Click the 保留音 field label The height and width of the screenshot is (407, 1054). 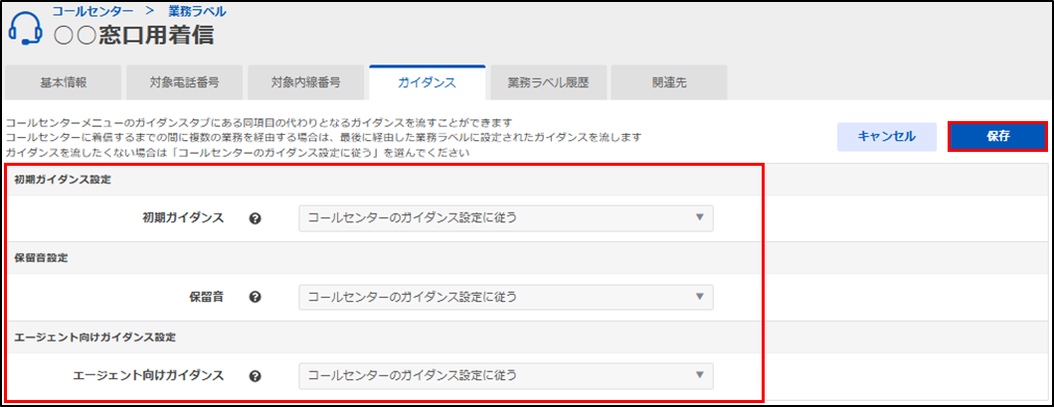[207, 297]
